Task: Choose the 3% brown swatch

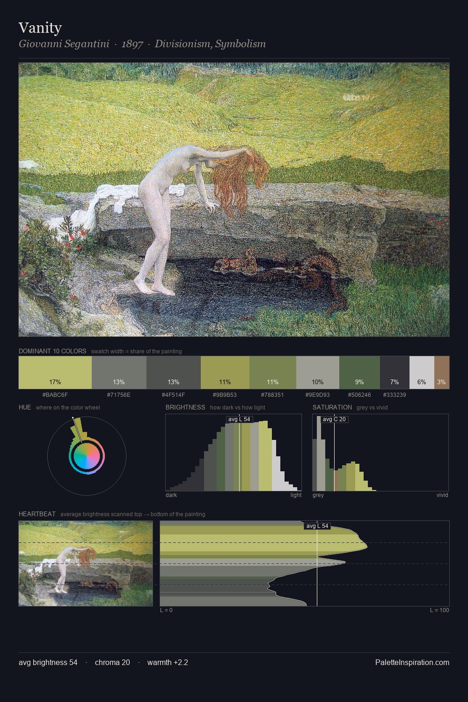Action: (442, 373)
